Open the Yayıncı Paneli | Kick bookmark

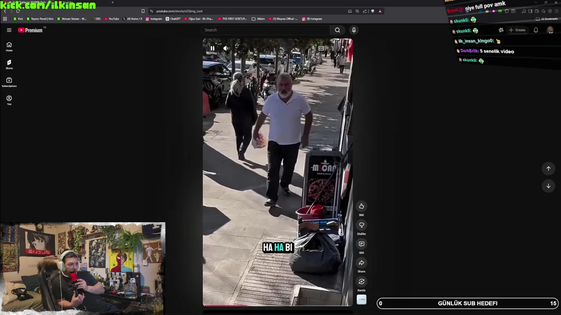[x=40, y=19]
